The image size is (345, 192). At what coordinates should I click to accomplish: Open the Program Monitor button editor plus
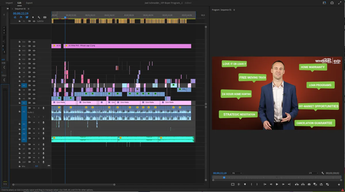pyautogui.click(x=339, y=184)
